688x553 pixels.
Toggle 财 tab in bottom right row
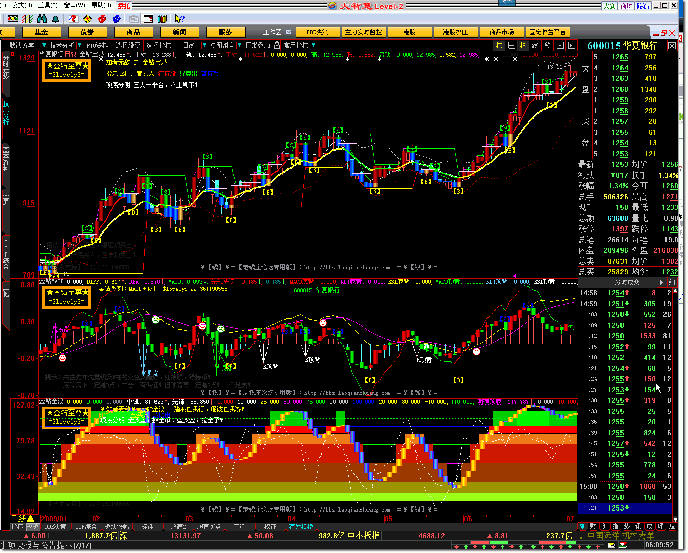pos(593,526)
